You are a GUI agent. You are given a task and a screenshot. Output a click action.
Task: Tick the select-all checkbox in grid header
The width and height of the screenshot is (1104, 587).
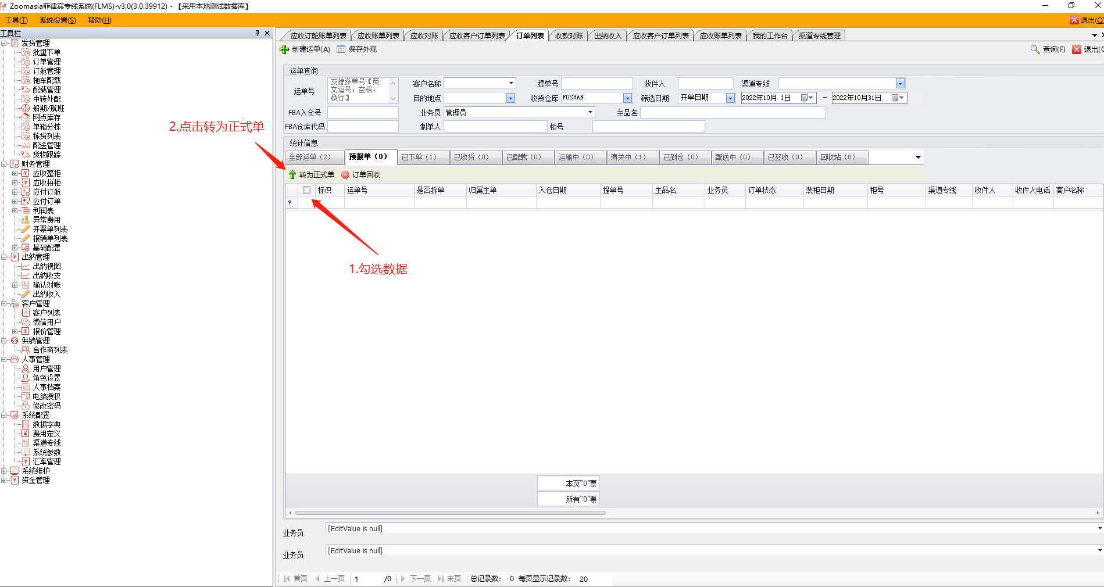point(306,190)
